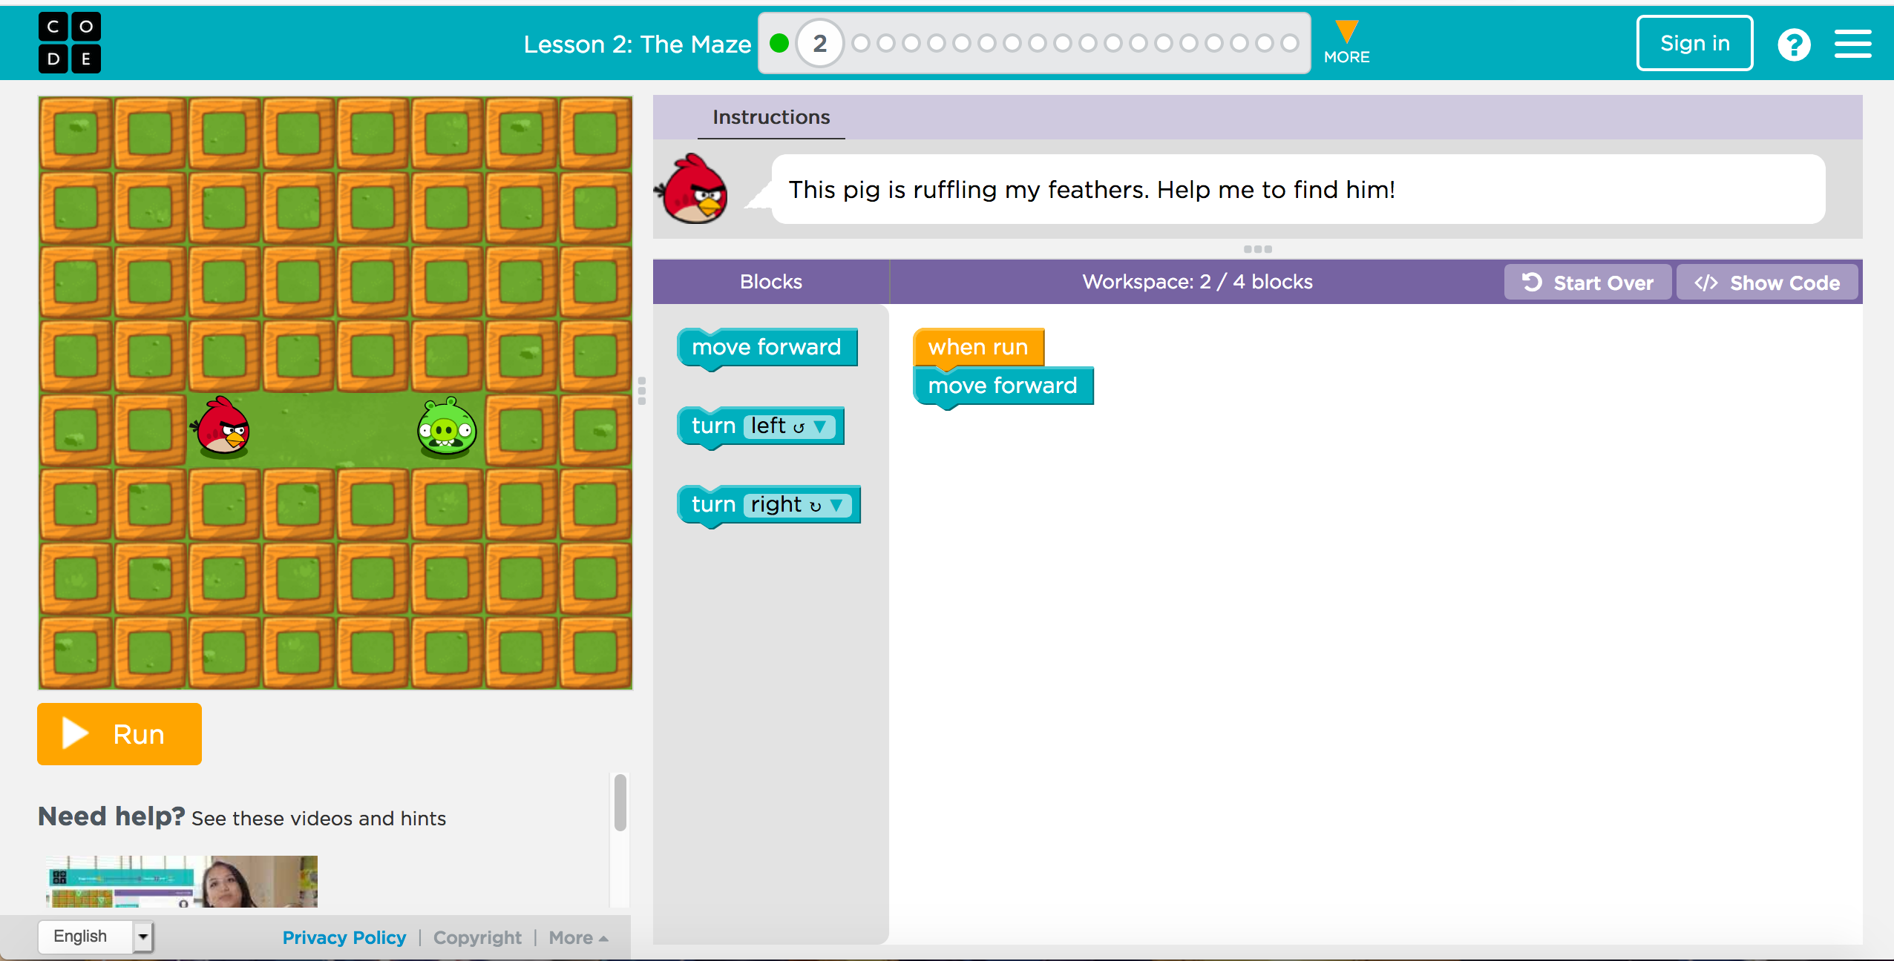Click the MORE label under orange arrow

1346,57
